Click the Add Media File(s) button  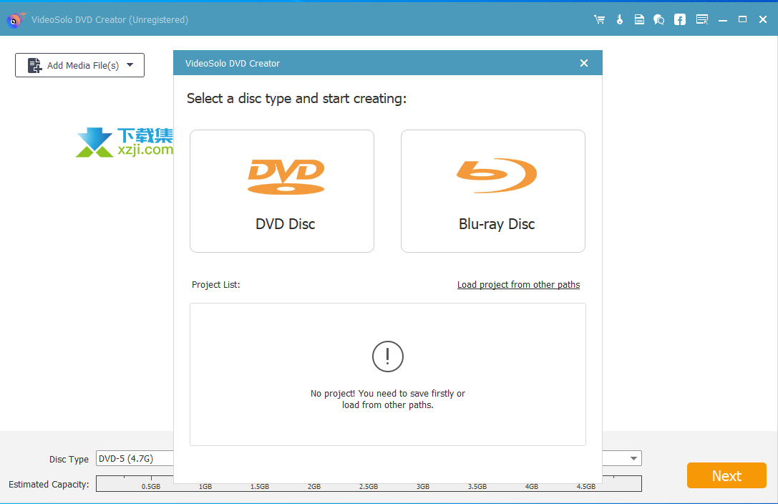(x=80, y=65)
